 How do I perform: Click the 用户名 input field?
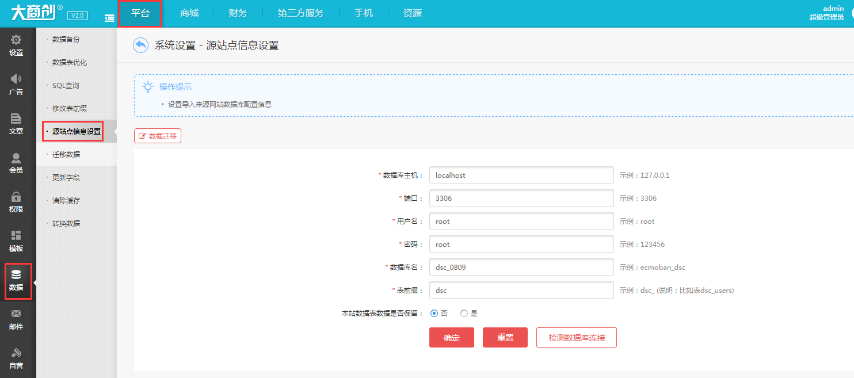click(522, 222)
